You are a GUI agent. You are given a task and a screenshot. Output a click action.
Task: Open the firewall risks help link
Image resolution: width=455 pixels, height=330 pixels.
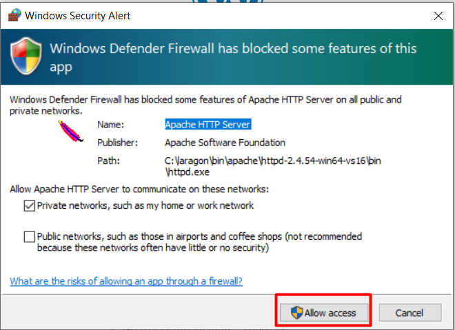click(126, 281)
